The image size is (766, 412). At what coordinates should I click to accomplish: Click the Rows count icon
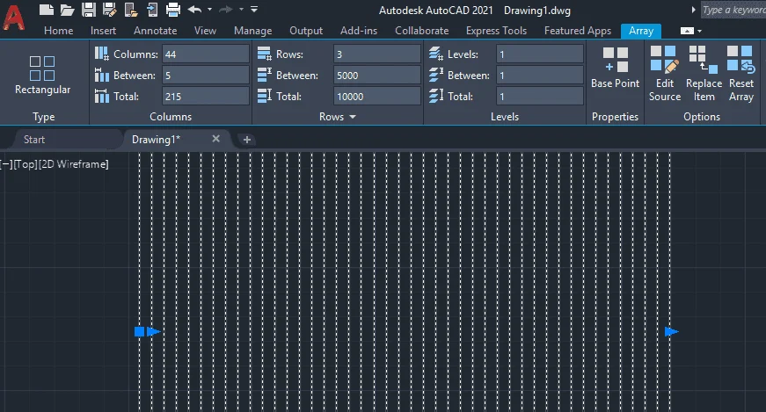(265, 54)
